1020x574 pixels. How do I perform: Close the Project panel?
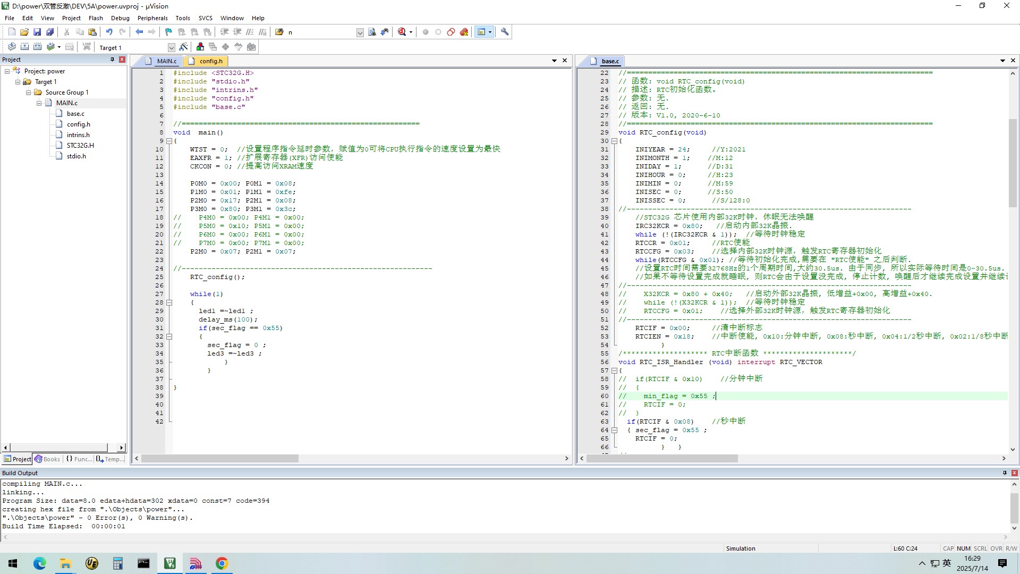(x=122, y=60)
